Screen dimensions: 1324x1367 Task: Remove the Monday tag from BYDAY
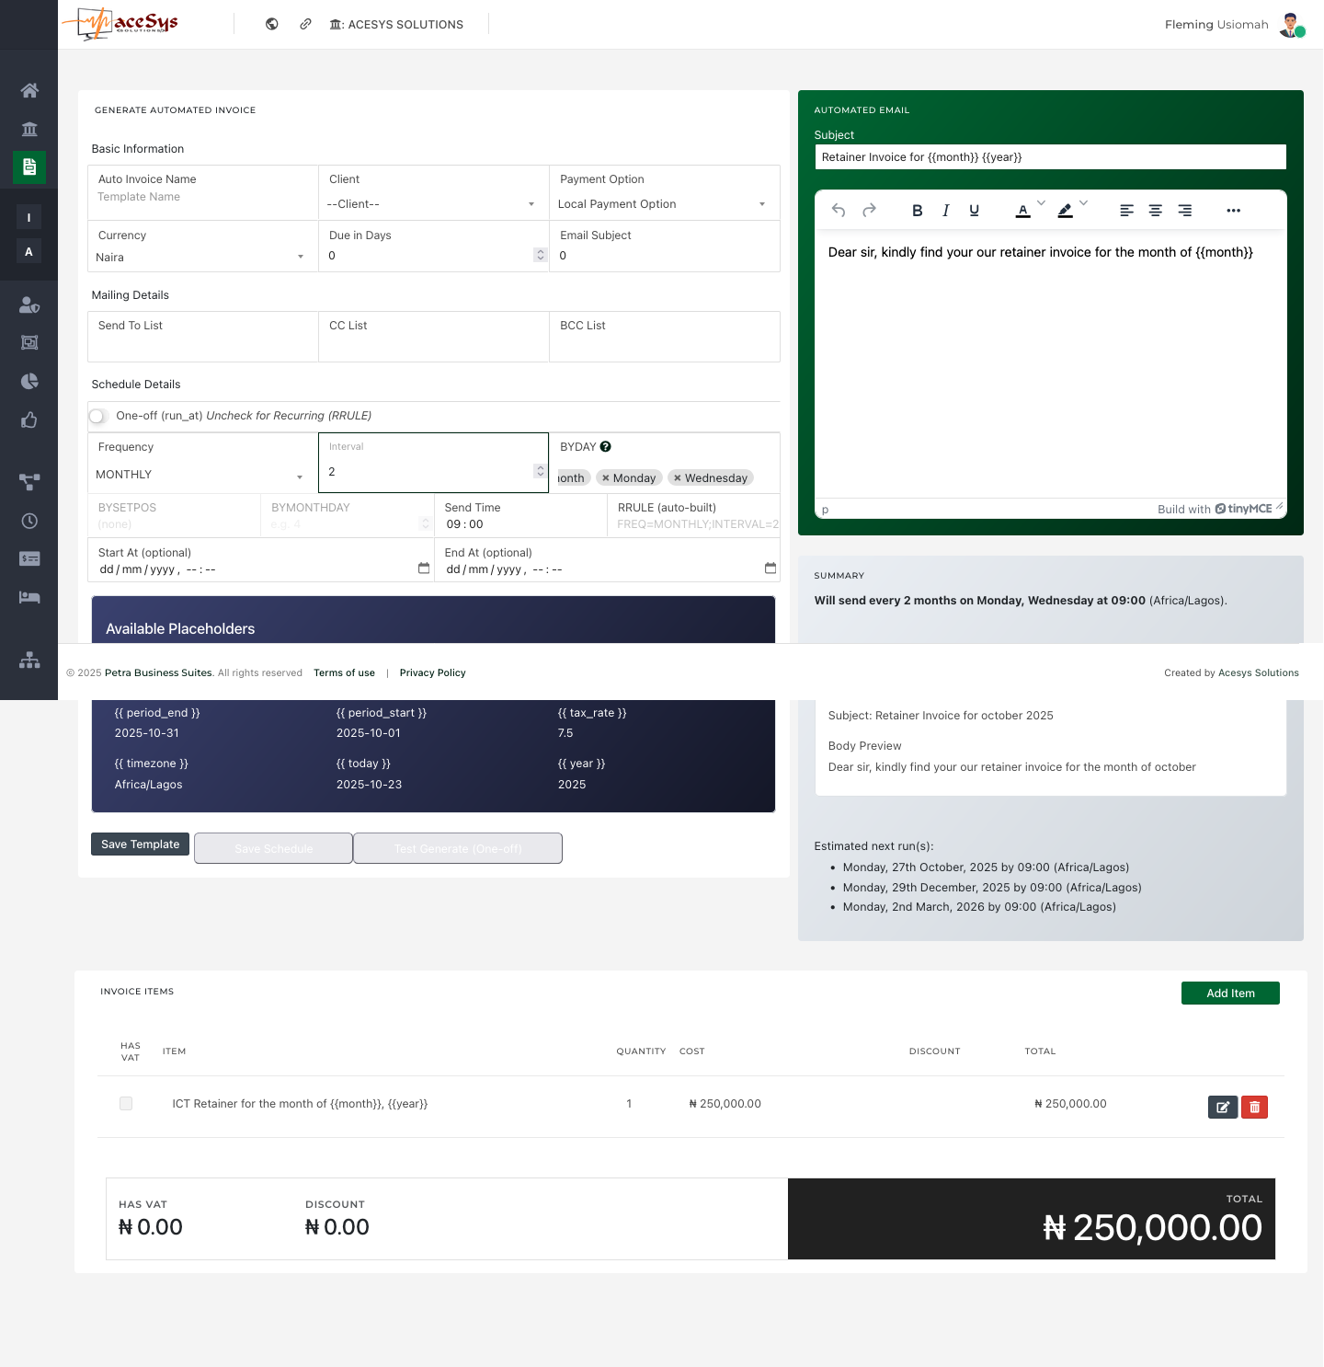[x=606, y=478]
